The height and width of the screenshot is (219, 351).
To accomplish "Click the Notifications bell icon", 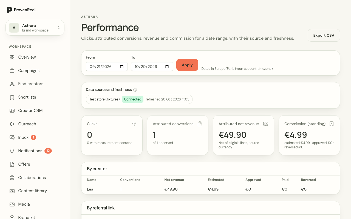I will 12,151.
